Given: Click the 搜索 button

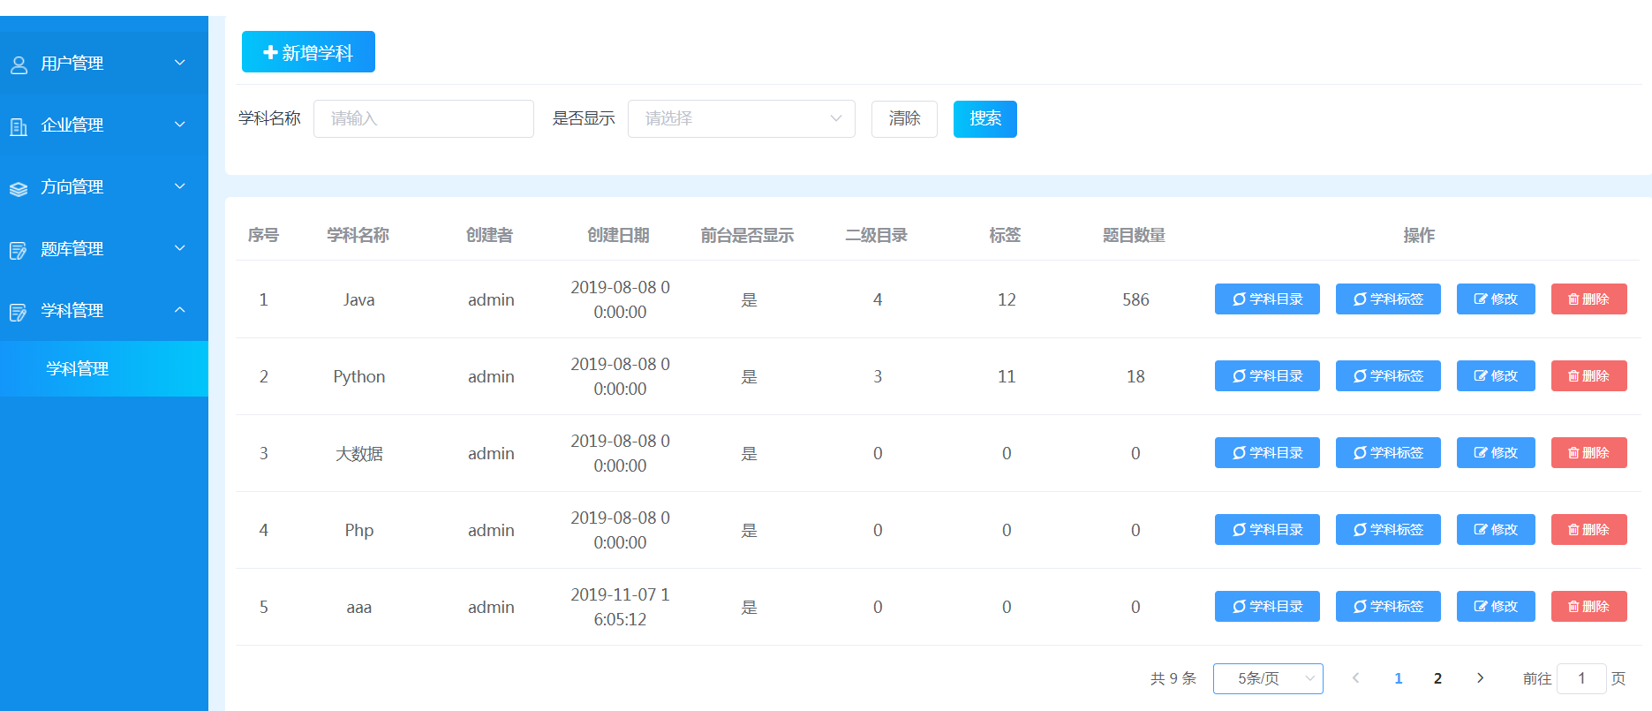Looking at the screenshot, I should pyautogui.click(x=985, y=118).
